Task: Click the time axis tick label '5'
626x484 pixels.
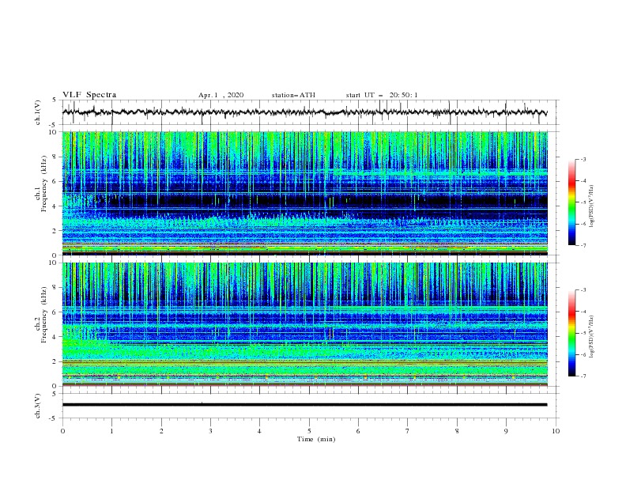Action: click(x=309, y=431)
